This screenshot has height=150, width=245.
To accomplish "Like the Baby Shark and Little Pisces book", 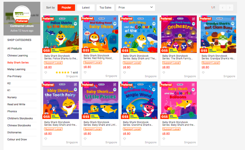I will [x=85, y=139].
